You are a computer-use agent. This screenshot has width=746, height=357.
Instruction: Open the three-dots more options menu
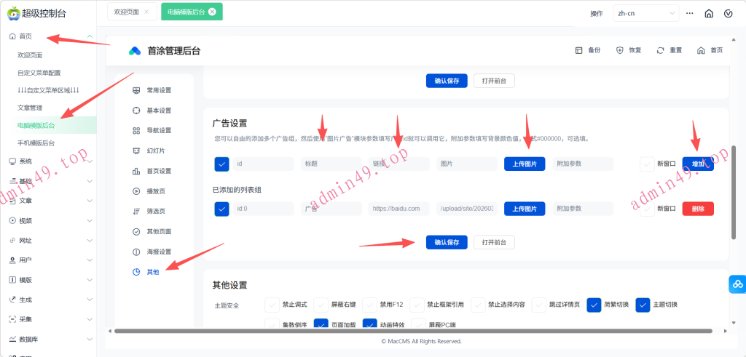point(688,13)
